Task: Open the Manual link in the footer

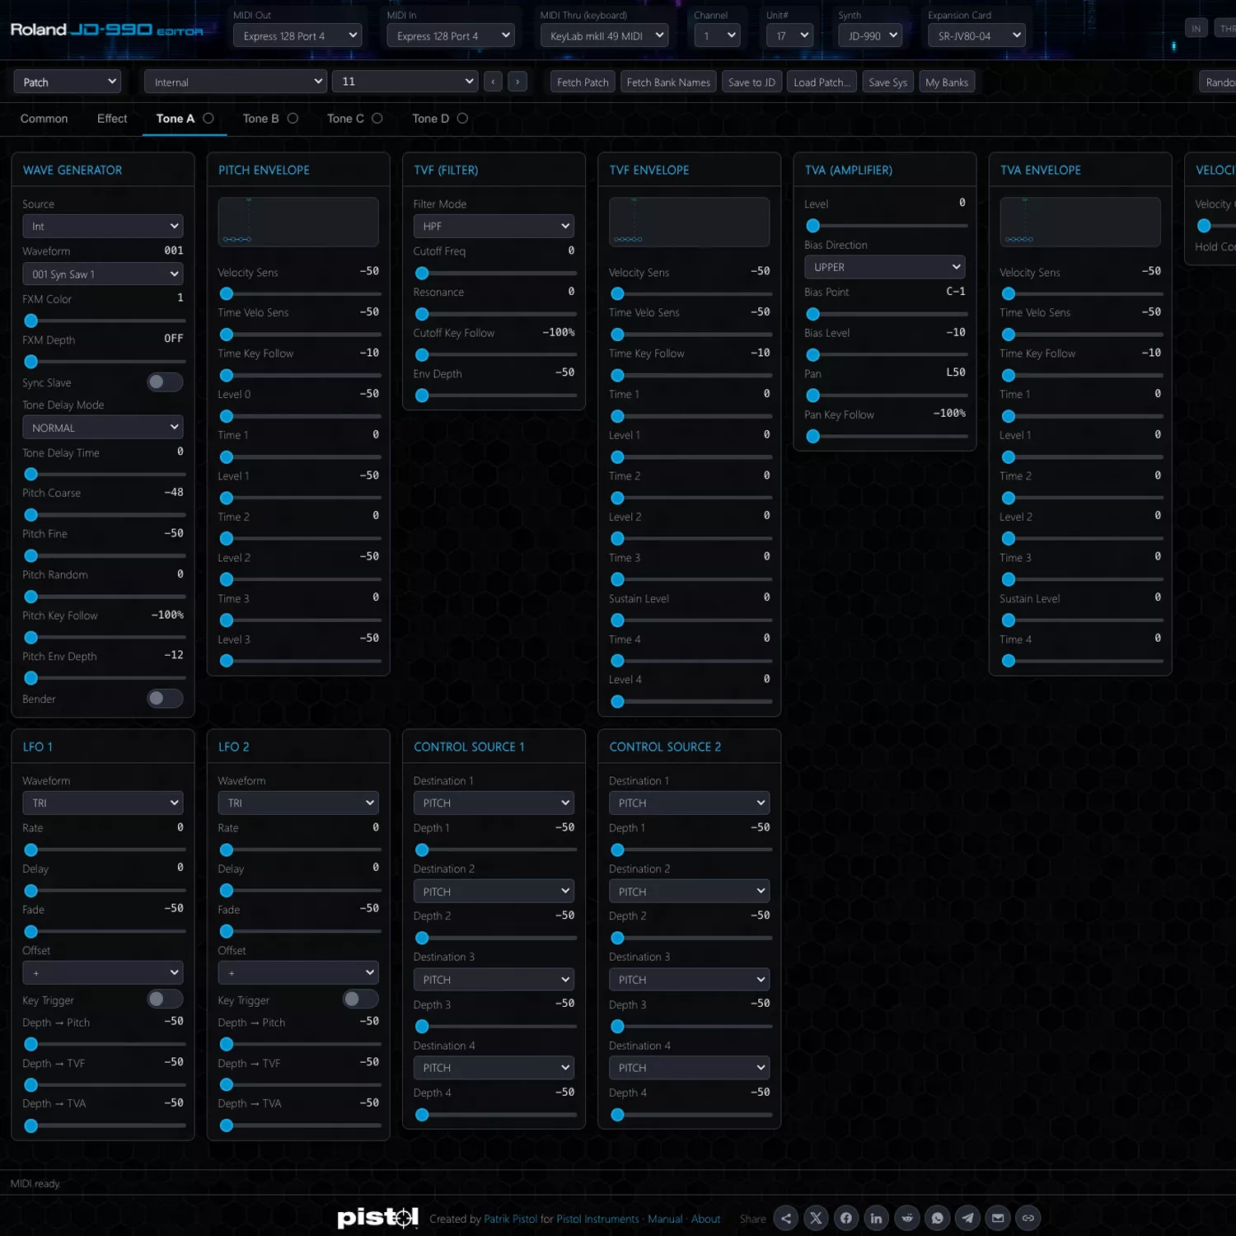Action: point(665,1219)
